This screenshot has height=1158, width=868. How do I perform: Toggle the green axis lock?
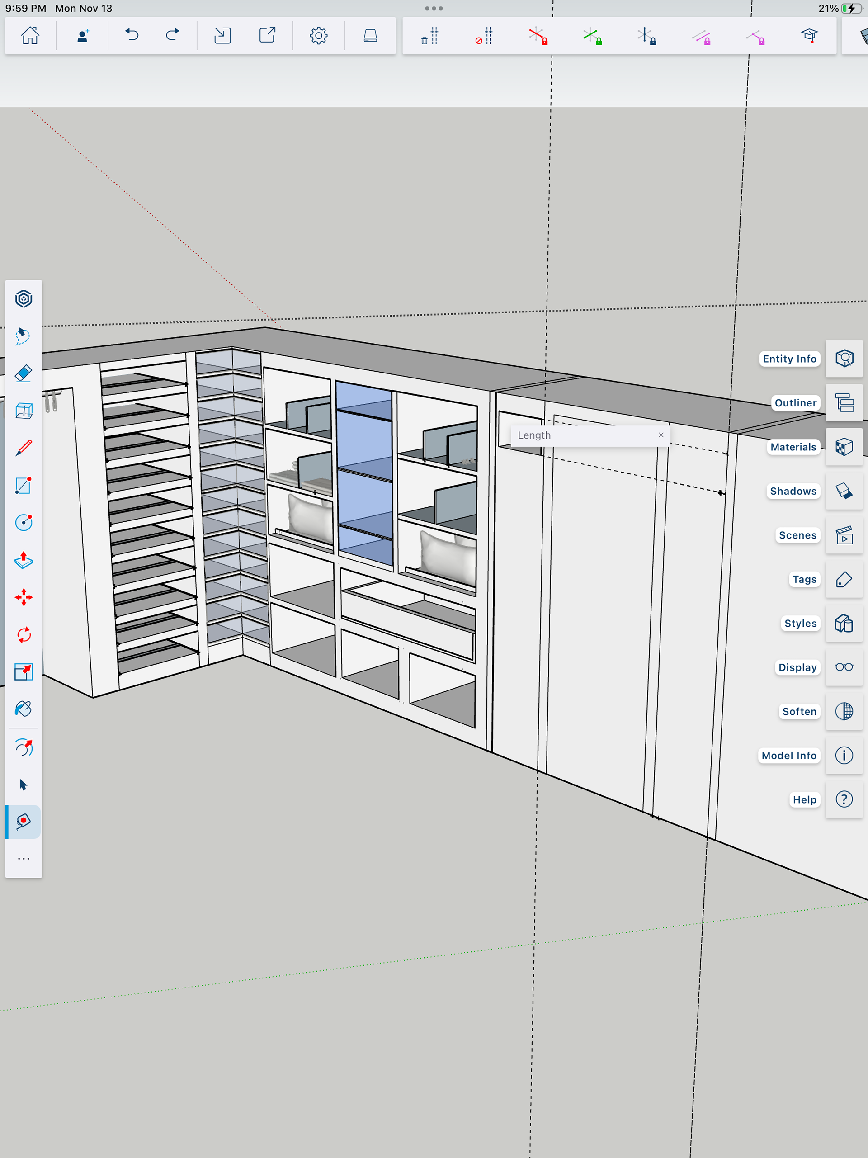pos(592,36)
